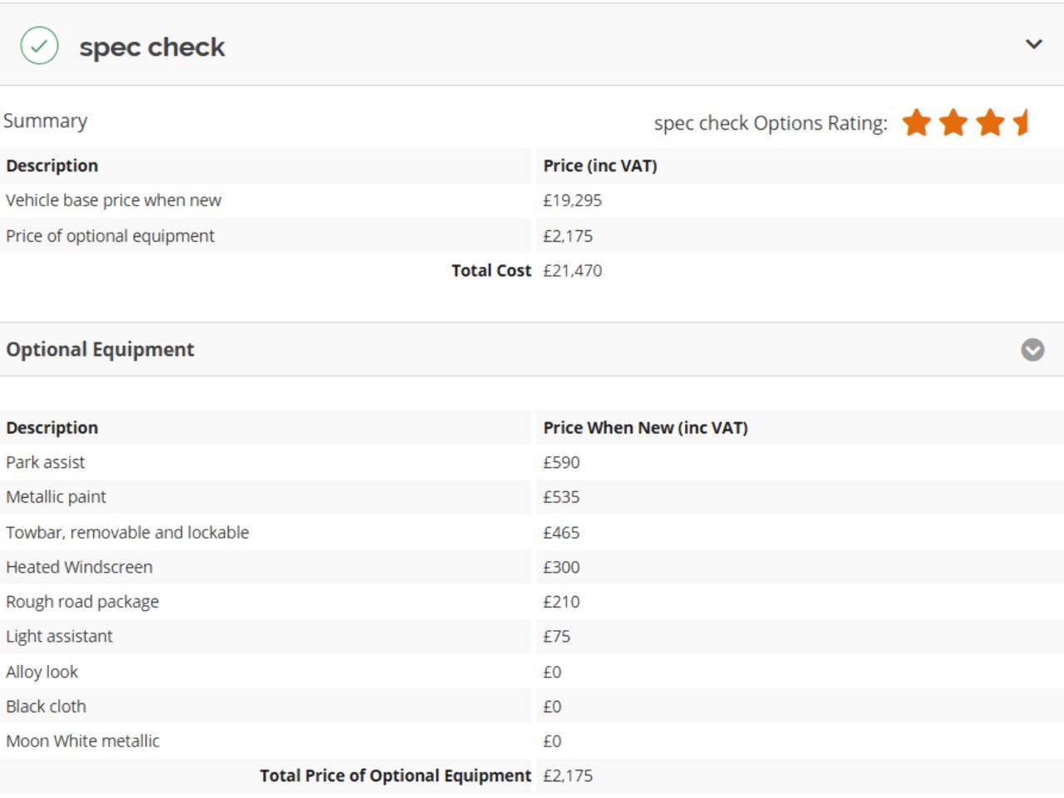Click the Moon White metallic entry
The image size is (1064, 798).
[x=82, y=741]
